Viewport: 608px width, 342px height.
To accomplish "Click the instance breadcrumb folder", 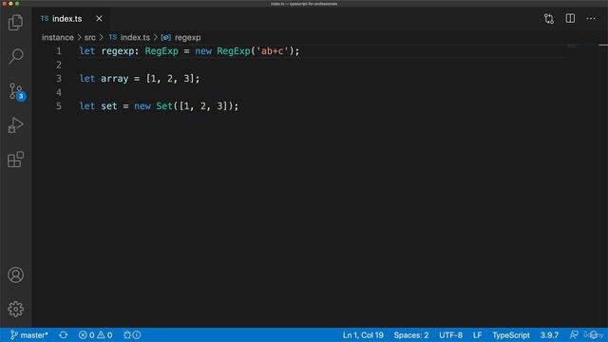I will click(58, 38).
